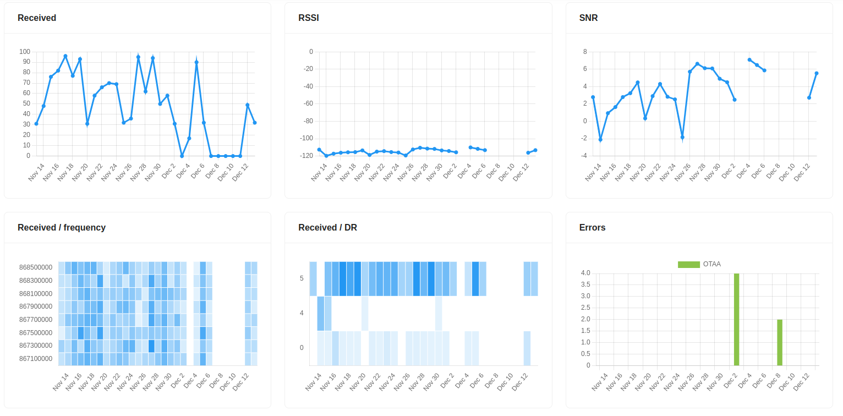Click the last data point in Received chart
Image resolution: width=843 pixels, height=416 pixels.
click(255, 123)
